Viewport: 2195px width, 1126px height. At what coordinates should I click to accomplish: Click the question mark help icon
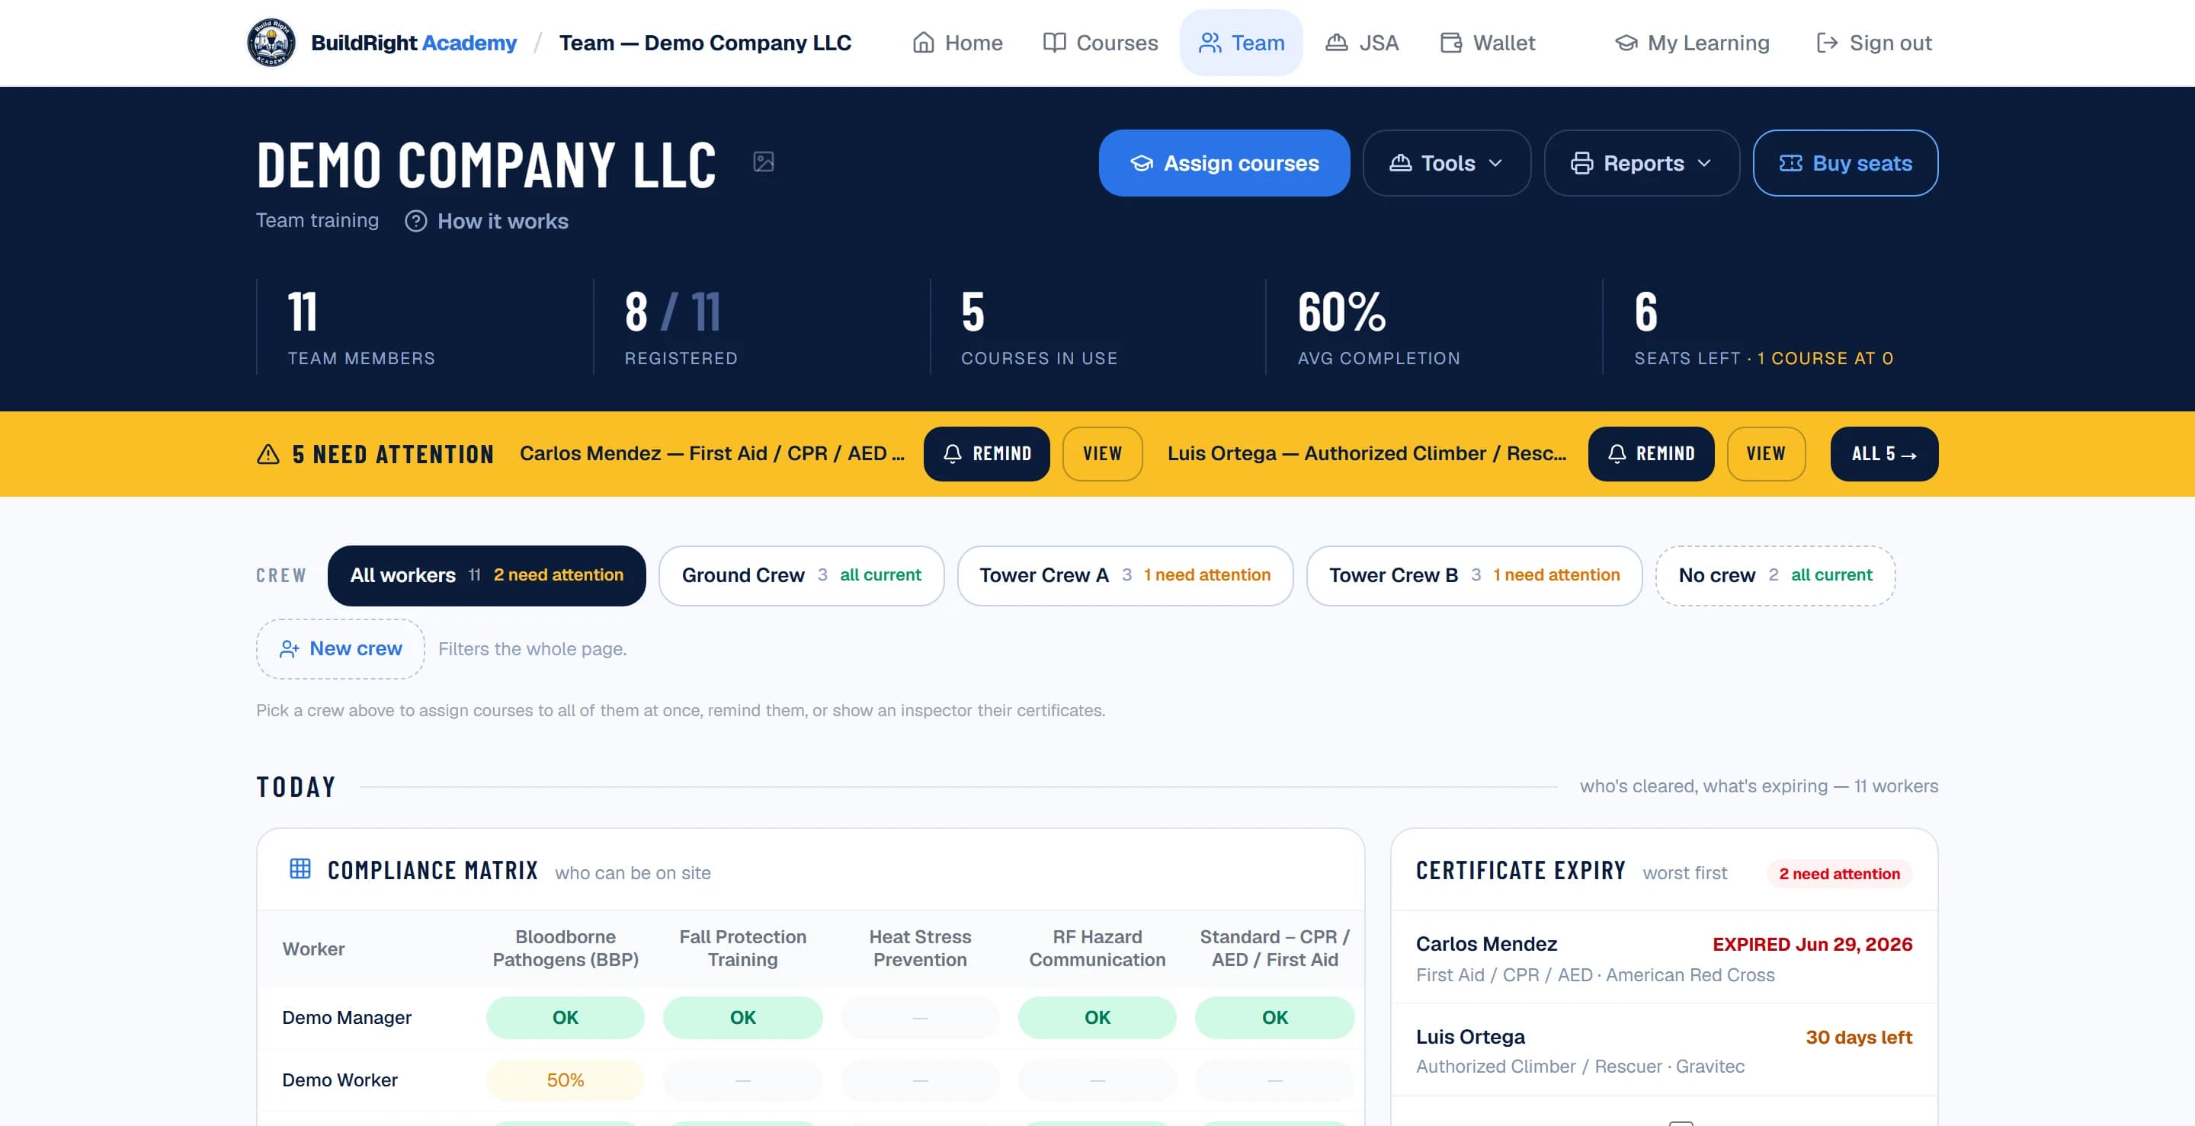[416, 222]
